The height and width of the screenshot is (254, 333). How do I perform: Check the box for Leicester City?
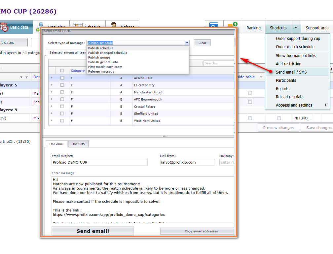point(62,85)
